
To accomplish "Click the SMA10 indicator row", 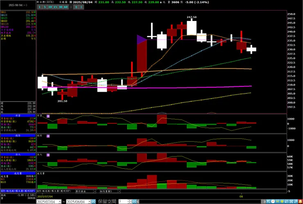I will pyautogui.click(x=18, y=15).
